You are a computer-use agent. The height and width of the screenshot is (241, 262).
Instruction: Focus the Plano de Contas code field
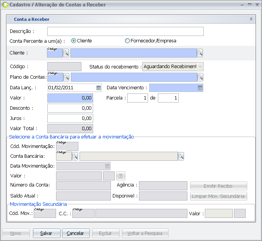click(x=55, y=77)
